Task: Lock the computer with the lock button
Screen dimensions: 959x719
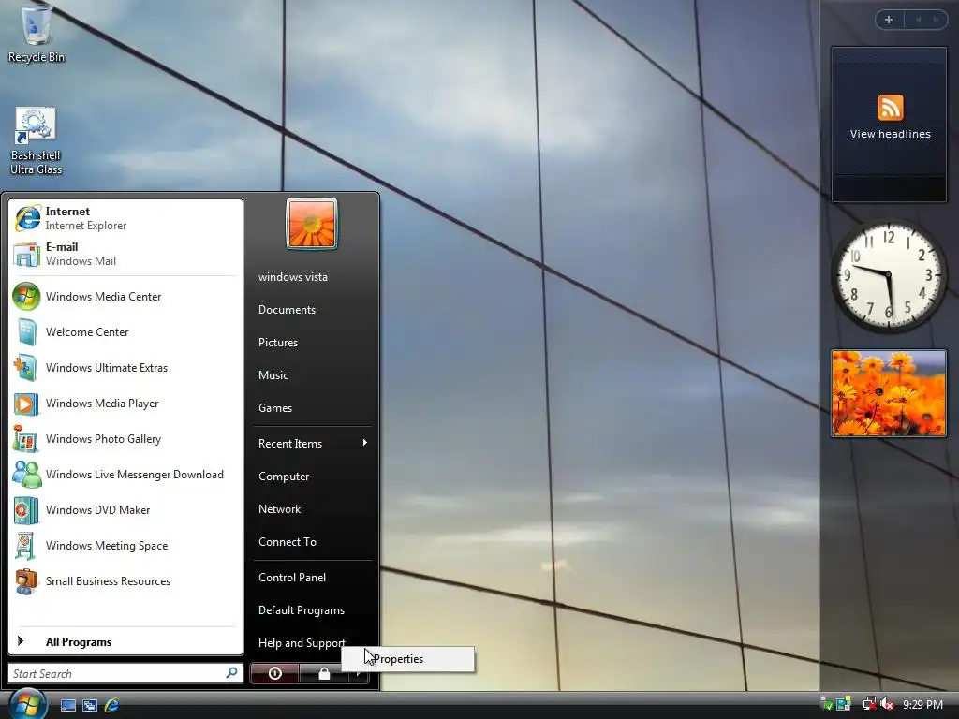Action: (323, 673)
